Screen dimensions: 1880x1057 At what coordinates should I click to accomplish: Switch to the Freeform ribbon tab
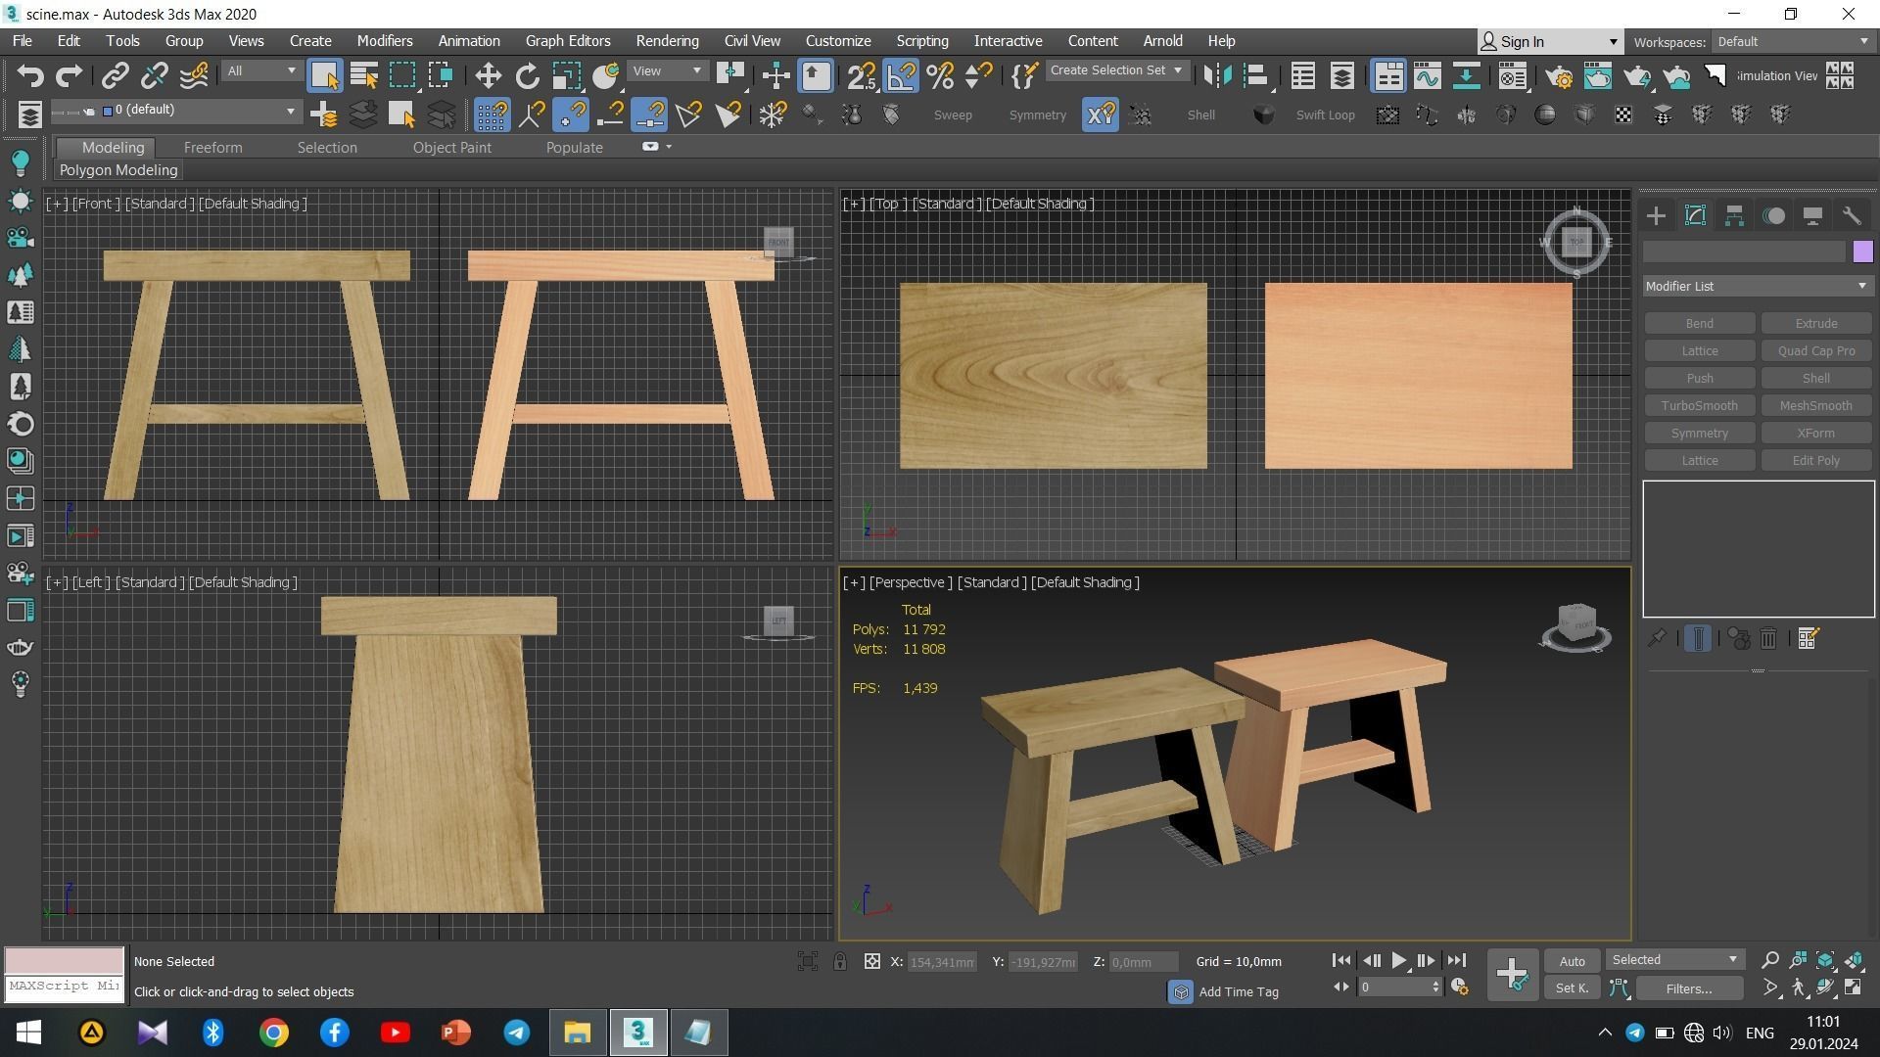point(212,148)
